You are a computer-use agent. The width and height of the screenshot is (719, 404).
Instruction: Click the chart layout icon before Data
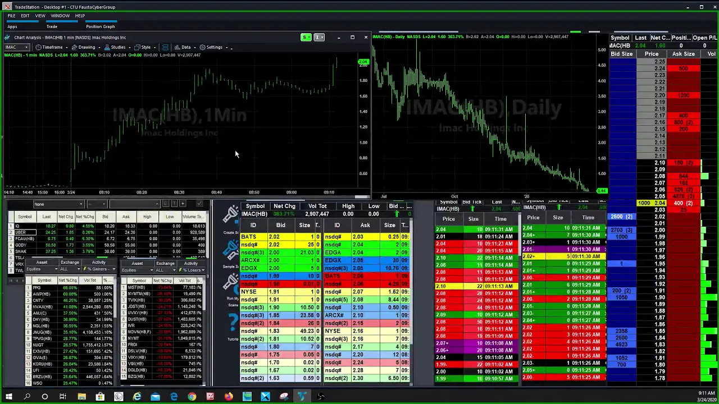(165, 47)
